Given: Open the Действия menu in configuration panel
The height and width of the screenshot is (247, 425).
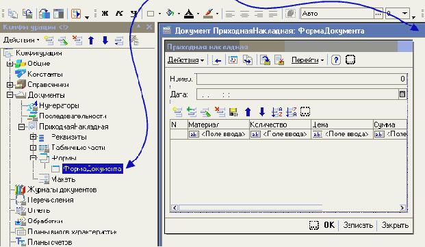Looking at the screenshot, I should (x=21, y=40).
